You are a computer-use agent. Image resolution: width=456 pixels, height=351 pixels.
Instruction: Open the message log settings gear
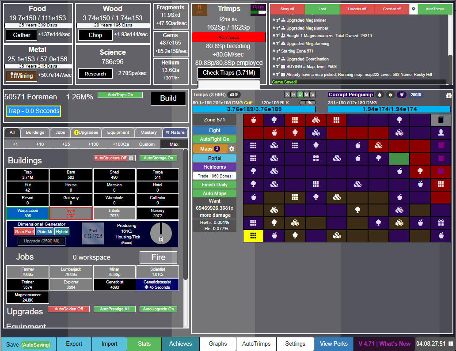413,9
